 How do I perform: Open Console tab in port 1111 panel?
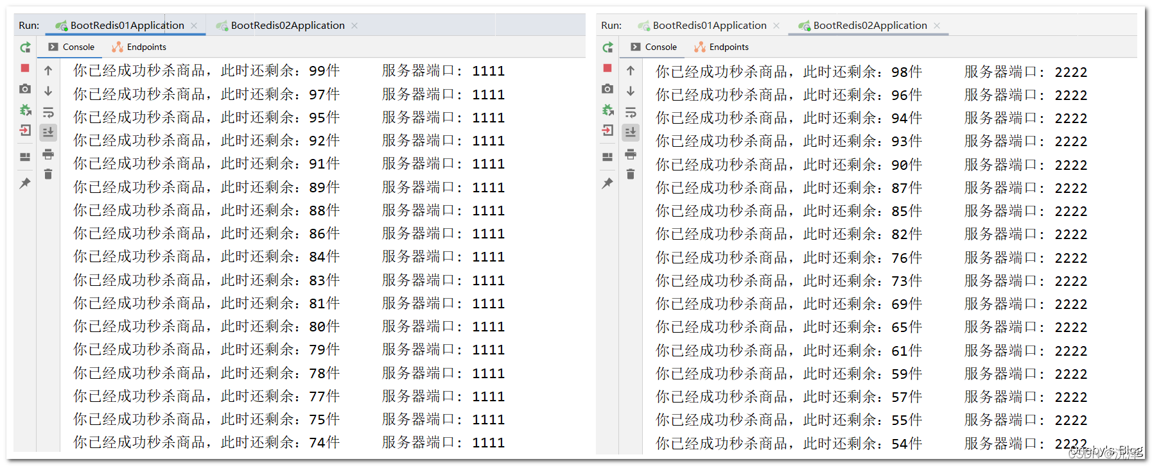[x=71, y=47]
